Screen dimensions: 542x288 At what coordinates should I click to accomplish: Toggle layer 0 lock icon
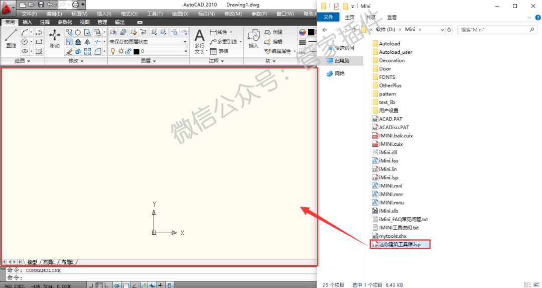[x=128, y=51]
